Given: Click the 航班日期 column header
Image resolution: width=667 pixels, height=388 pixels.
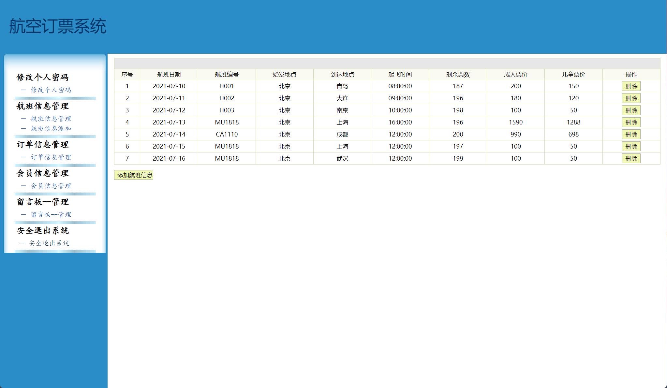Looking at the screenshot, I should (x=169, y=75).
